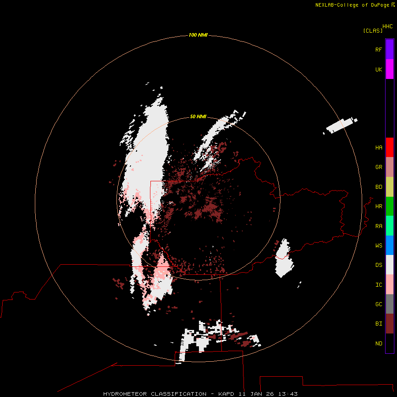Click the GC legend label

[x=379, y=304]
